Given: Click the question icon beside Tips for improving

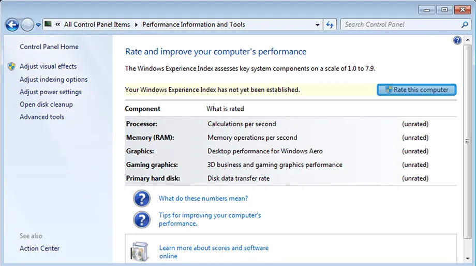Looking at the screenshot, I should pyautogui.click(x=142, y=219).
